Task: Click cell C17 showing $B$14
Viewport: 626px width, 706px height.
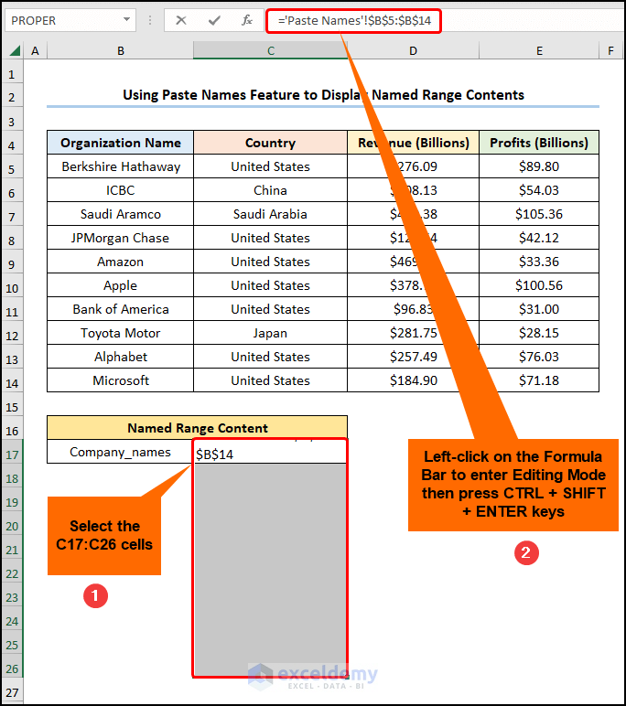Action: point(270,452)
